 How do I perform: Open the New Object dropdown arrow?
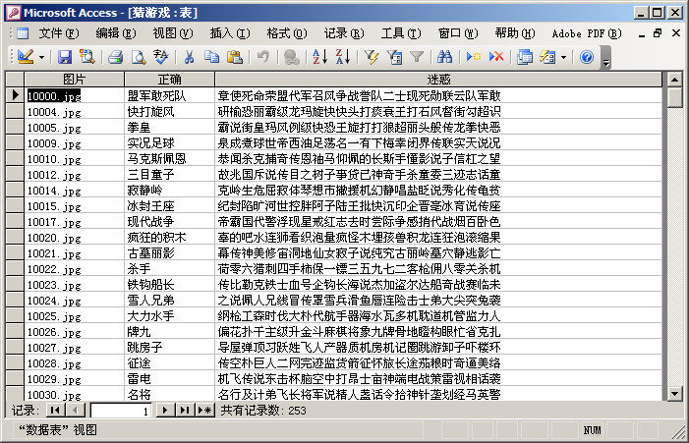(563, 57)
